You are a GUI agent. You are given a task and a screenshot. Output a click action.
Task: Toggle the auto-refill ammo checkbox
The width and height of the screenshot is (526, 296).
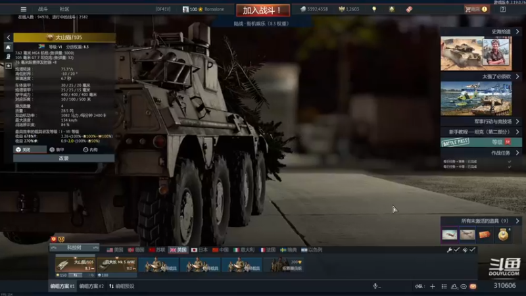tap(472, 250)
